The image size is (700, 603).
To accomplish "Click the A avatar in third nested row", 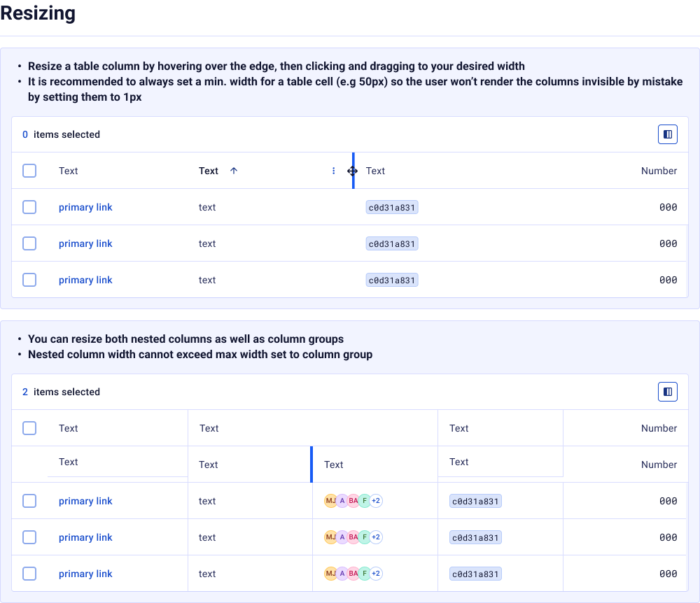I will tap(342, 574).
